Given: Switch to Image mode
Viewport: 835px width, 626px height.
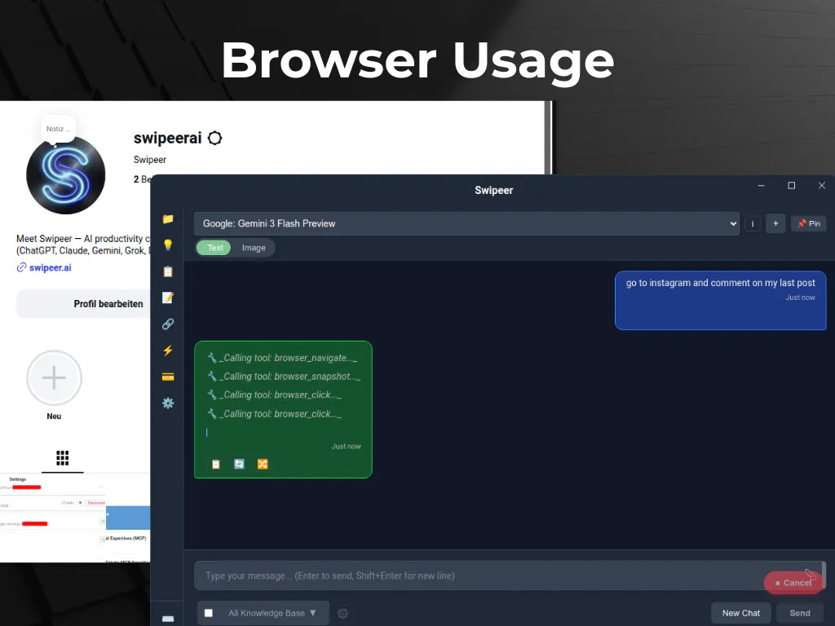Looking at the screenshot, I should 254,248.
